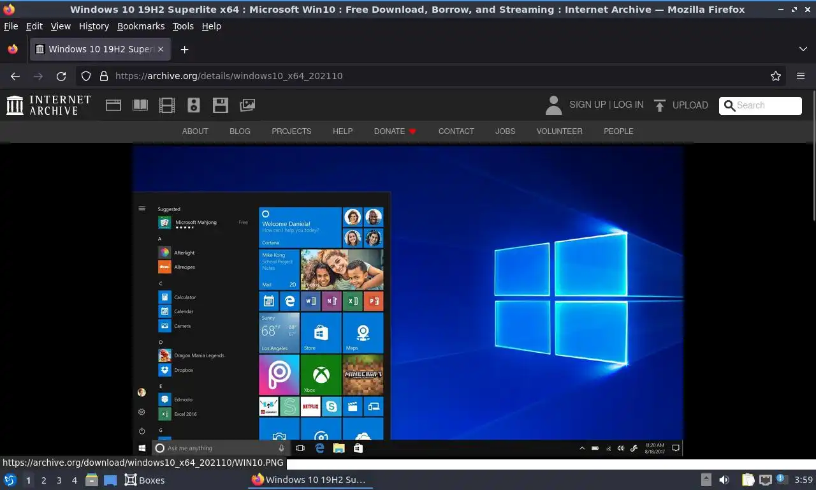The image size is (816, 490).
Task: Expand the list all tabs arrow
Action: click(803, 49)
